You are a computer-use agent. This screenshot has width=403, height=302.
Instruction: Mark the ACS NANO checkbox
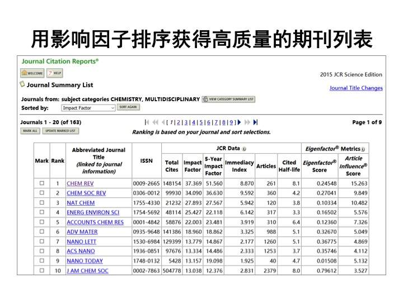click(x=42, y=251)
